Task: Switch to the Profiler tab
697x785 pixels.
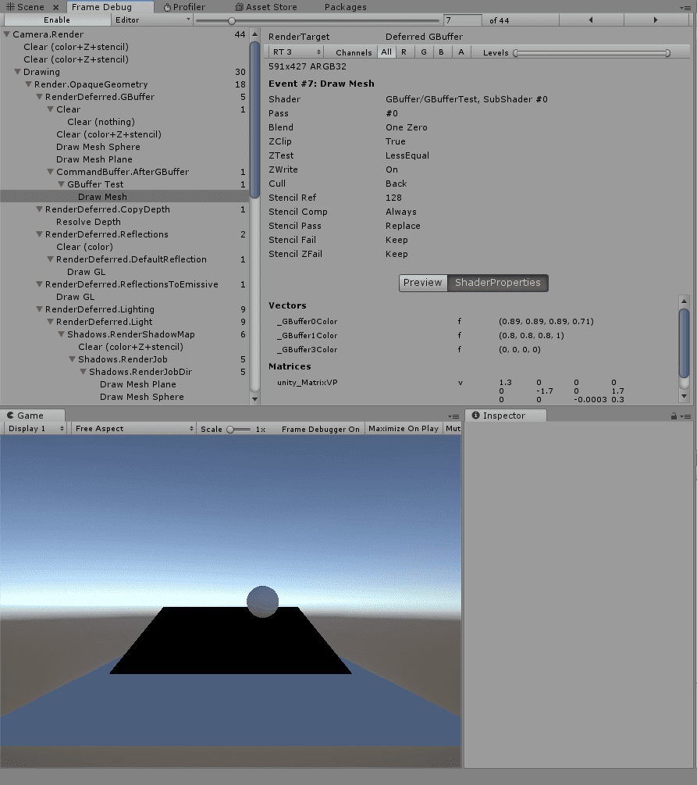Action: click(x=186, y=7)
